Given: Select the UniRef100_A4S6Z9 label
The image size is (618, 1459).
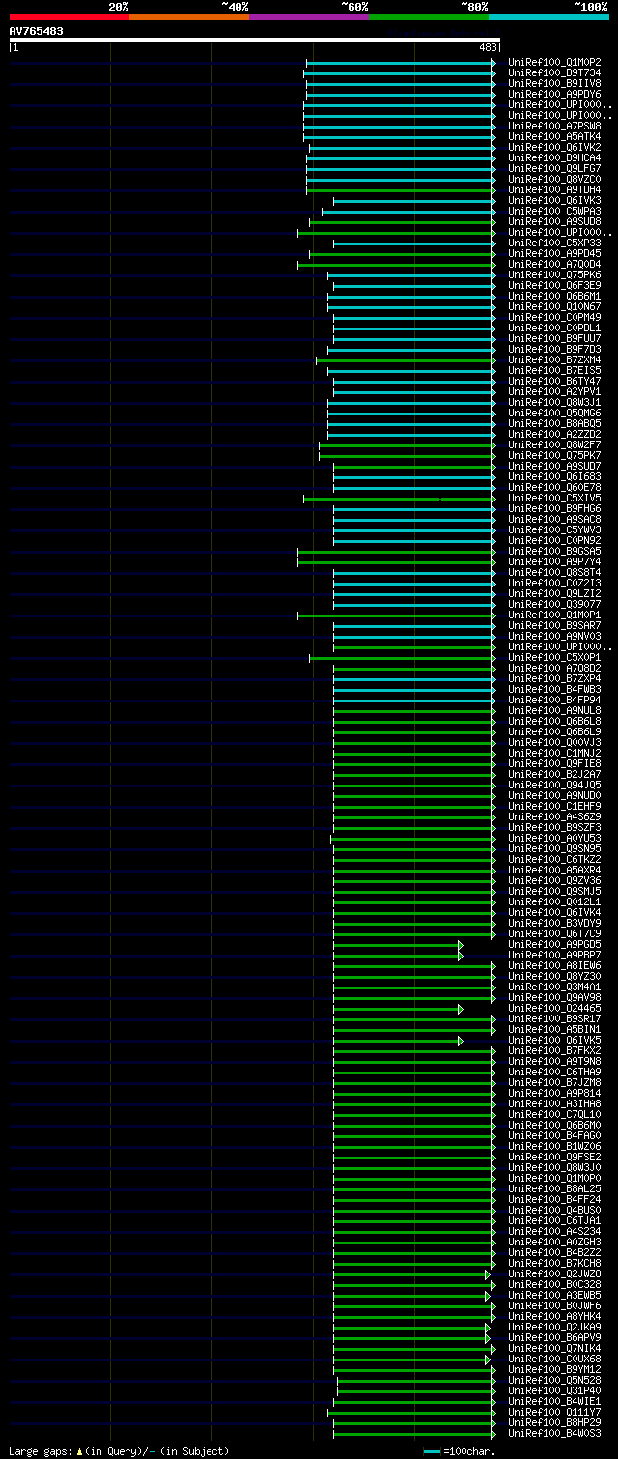Looking at the screenshot, I should [x=554, y=816].
